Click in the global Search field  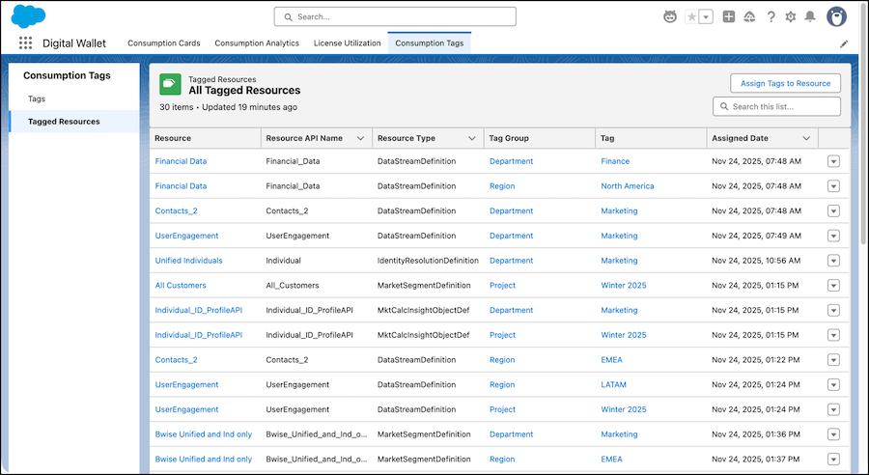[395, 16]
